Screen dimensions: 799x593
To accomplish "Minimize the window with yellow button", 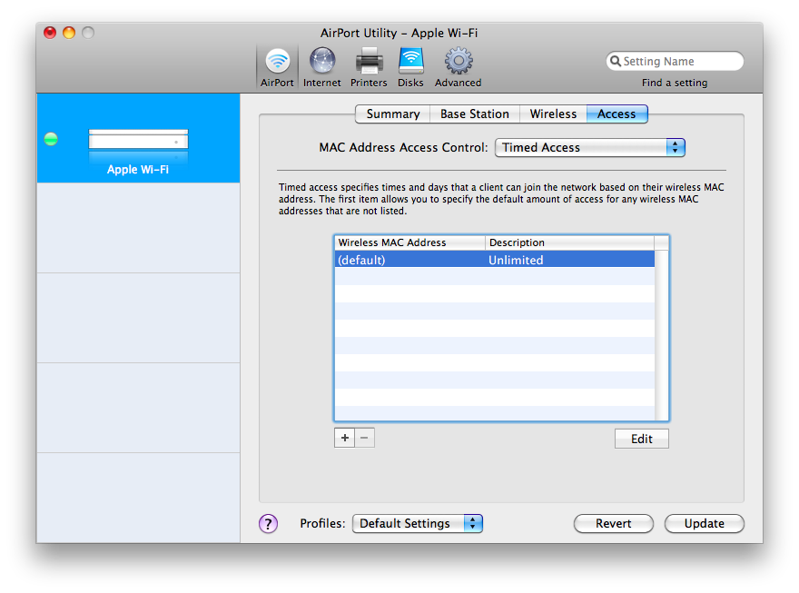I will (x=69, y=33).
